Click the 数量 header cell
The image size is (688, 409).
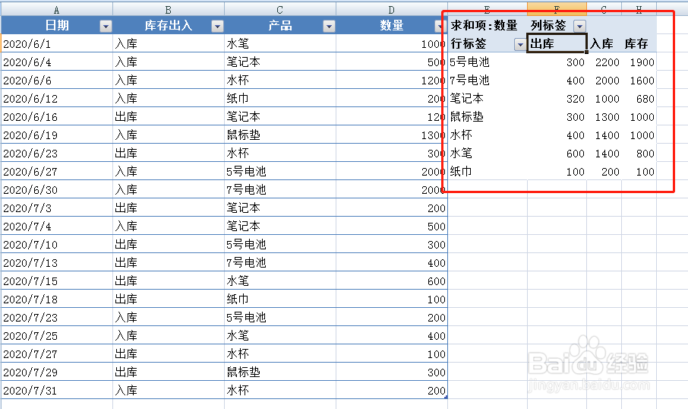[x=391, y=26]
